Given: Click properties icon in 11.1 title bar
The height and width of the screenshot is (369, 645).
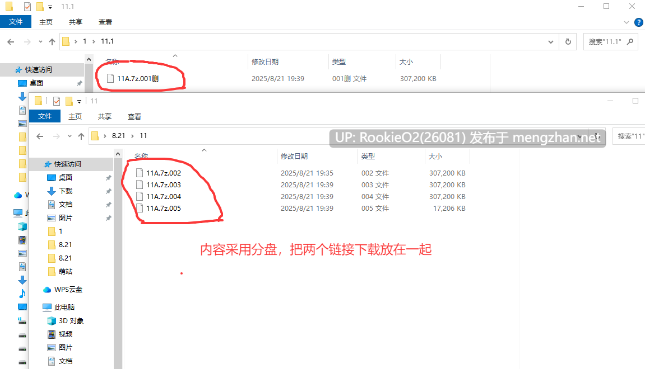Looking at the screenshot, I should click(27, 7).
